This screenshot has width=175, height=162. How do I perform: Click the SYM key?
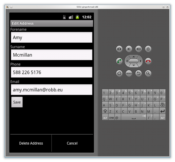(x=111, y=117)
